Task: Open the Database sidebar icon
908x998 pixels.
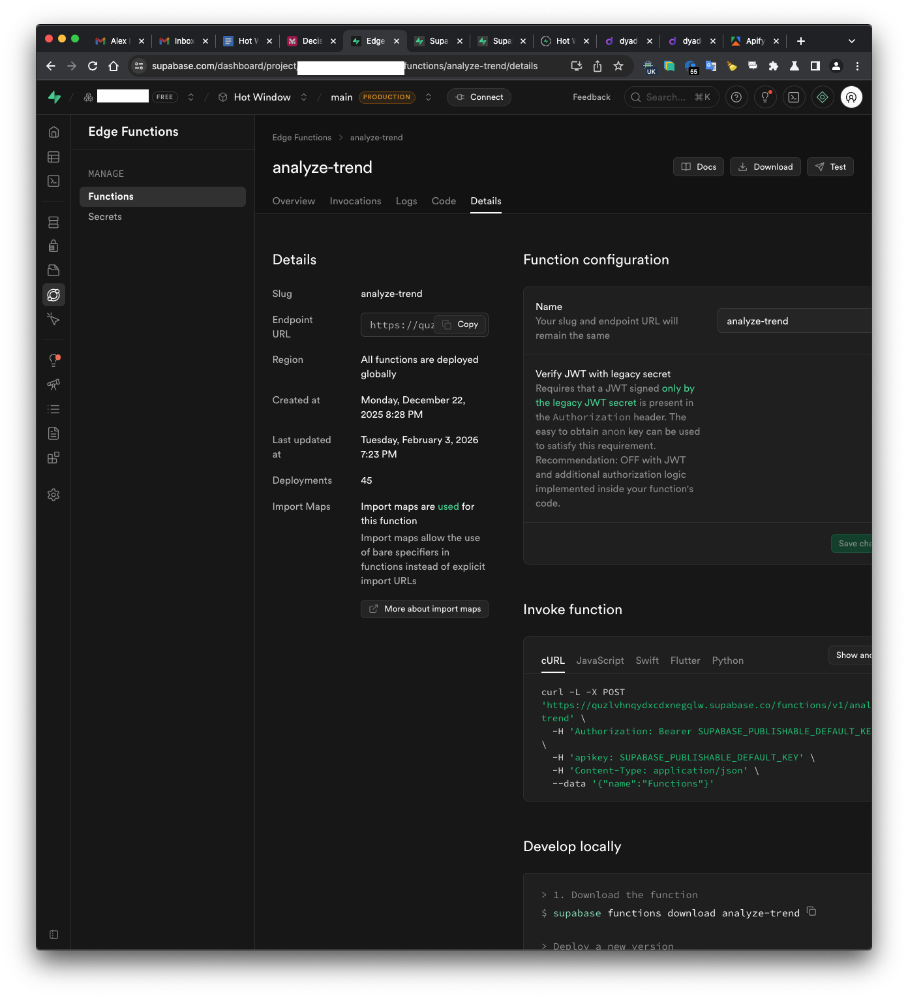Action: click(53, 222)
